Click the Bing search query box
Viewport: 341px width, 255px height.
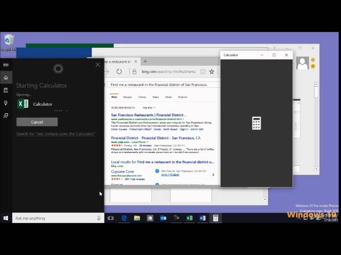click(x=163, y=84)
